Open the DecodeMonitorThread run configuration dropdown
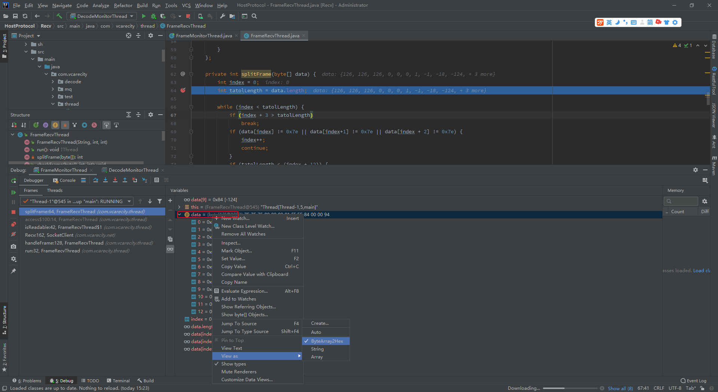 pos(101,16)
